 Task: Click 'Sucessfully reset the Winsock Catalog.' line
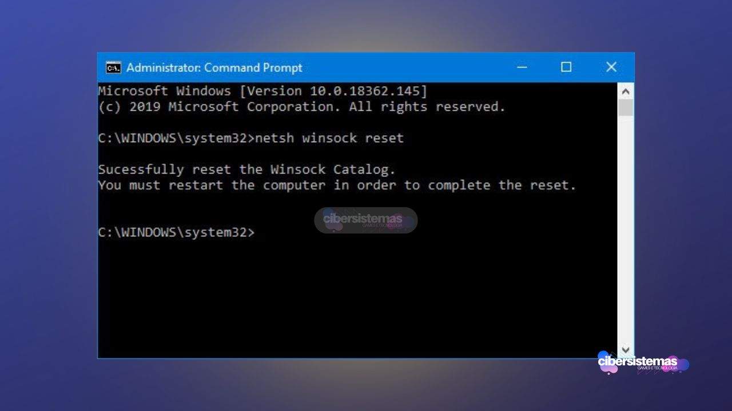(246, 170)
